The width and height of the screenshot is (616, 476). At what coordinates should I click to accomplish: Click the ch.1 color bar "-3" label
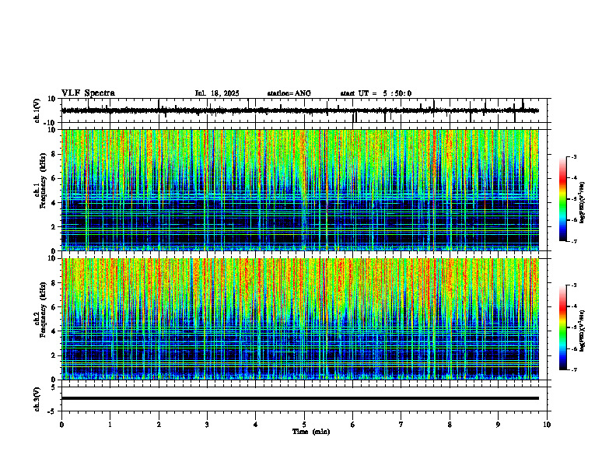[x=574, y=157]
